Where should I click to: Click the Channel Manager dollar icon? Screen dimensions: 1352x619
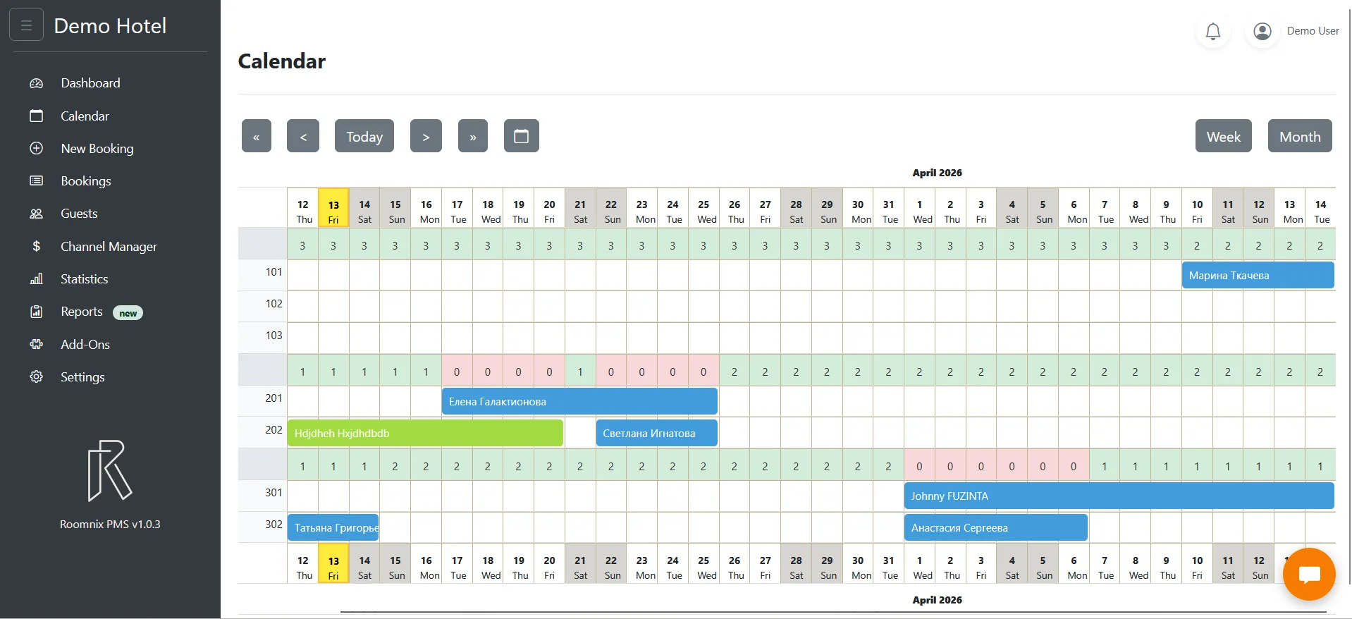coord(37,246)
